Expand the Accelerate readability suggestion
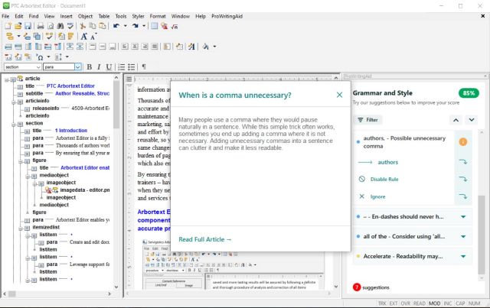Viewport: 490px width, 308px height. point(463,257)
